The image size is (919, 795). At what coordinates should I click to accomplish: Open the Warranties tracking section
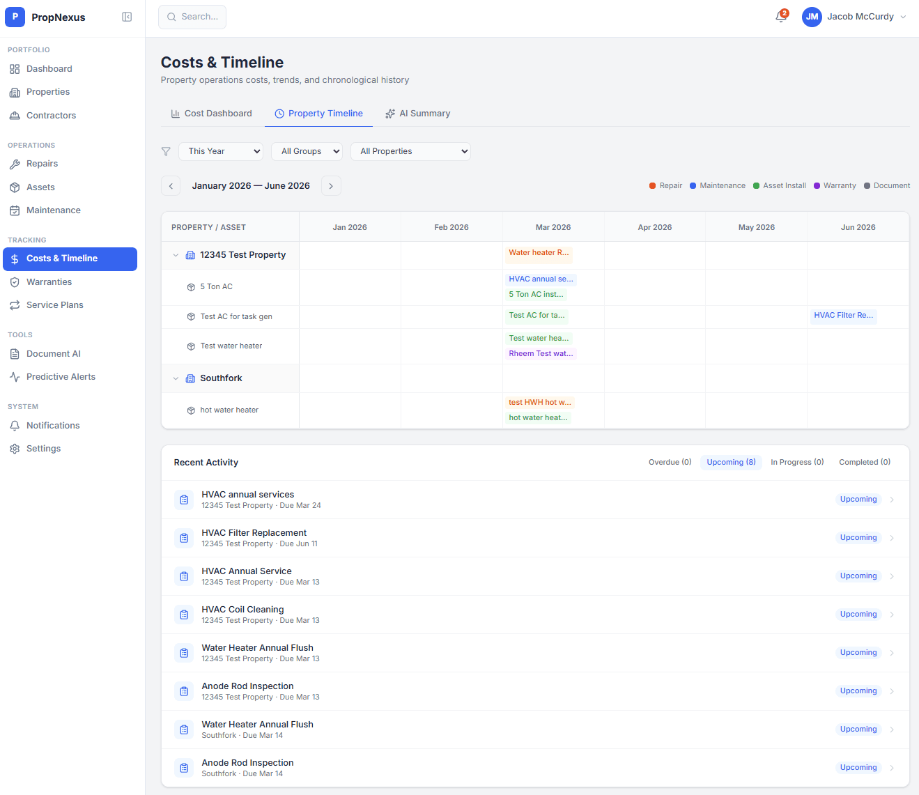tap(49, 281)
